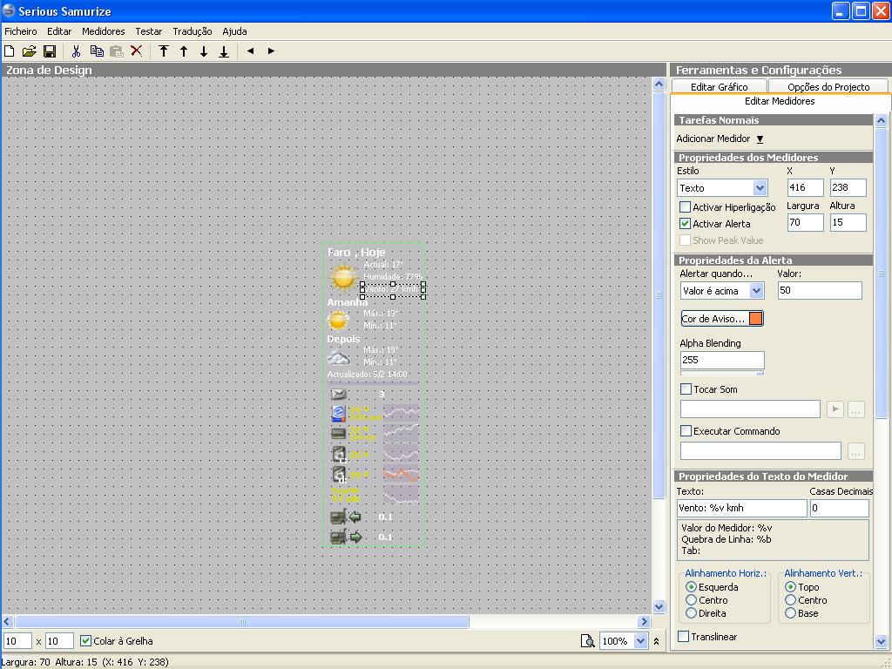Delete selected meter with red X icon
892x669 pixels.
pos(137,51)
